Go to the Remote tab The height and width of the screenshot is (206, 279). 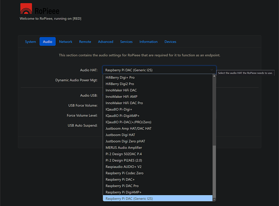coord(85,42)
